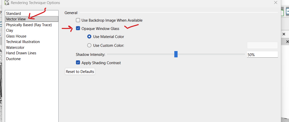This screenshot has width=289, height=122.
Task: Pick Glass House from the list
Action: [16, 36]
